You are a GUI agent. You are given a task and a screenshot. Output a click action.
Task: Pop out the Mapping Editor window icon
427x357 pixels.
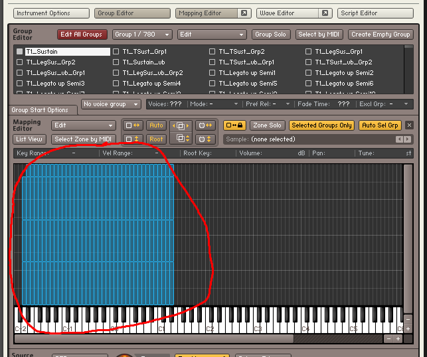pos(244,13)
